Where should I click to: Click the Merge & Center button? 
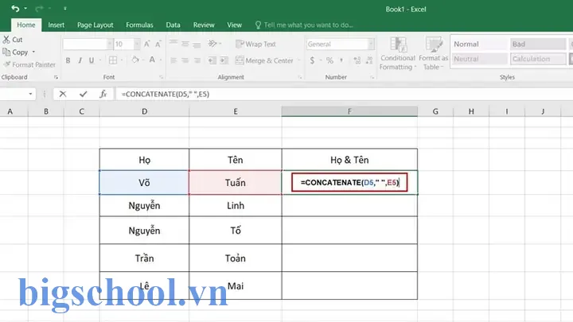point(264,60)
